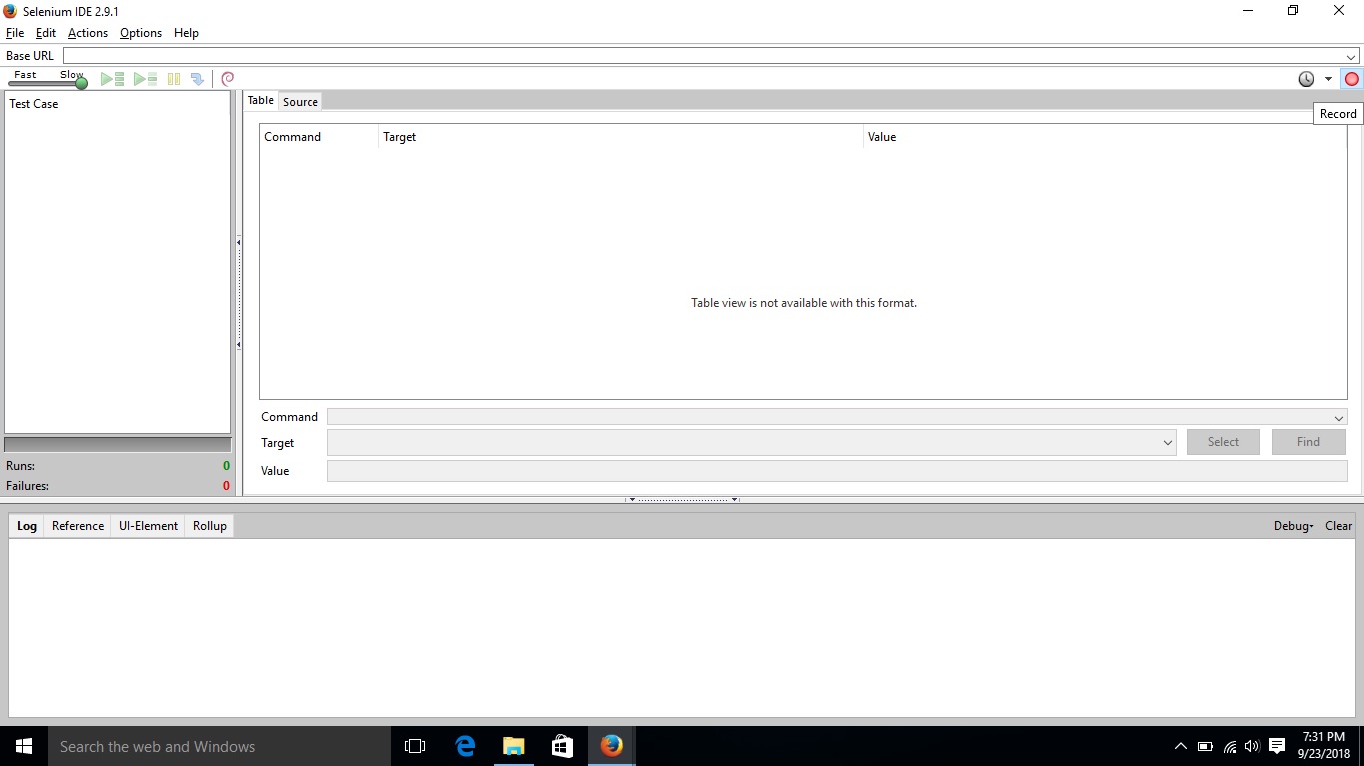
Task: Pause test execution
Action: 174,78
